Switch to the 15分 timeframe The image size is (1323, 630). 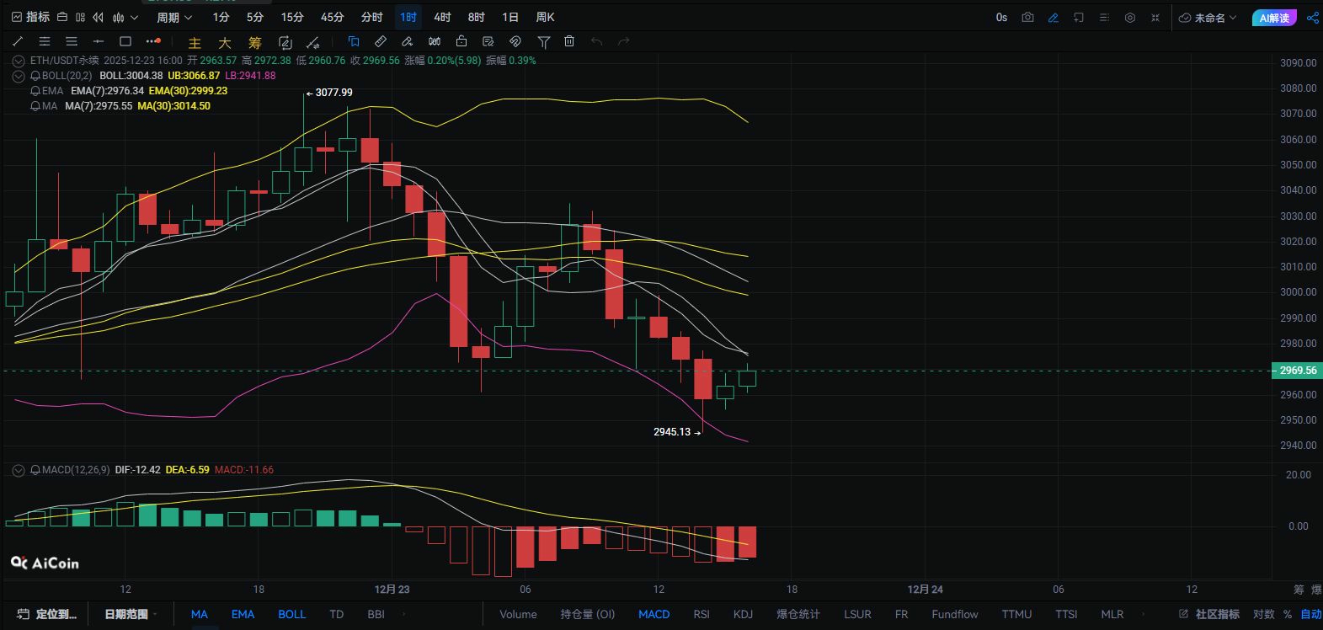pyautogui.click(x=292, y=17)
